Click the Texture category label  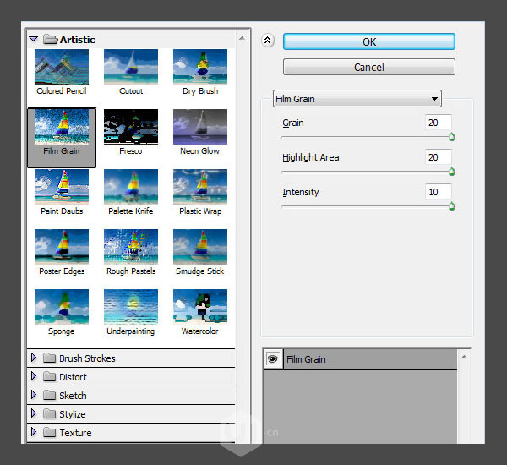(x=75, y=433)
